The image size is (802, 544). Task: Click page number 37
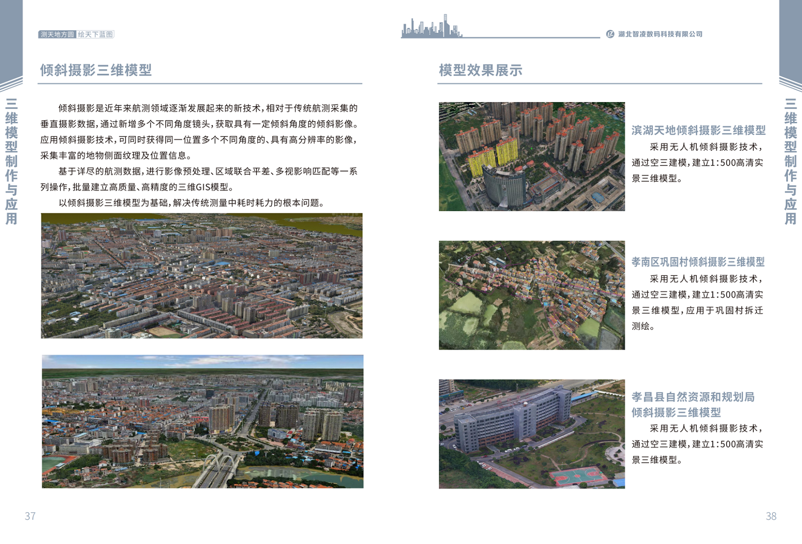pyautogui.click(x=30, y=516)
